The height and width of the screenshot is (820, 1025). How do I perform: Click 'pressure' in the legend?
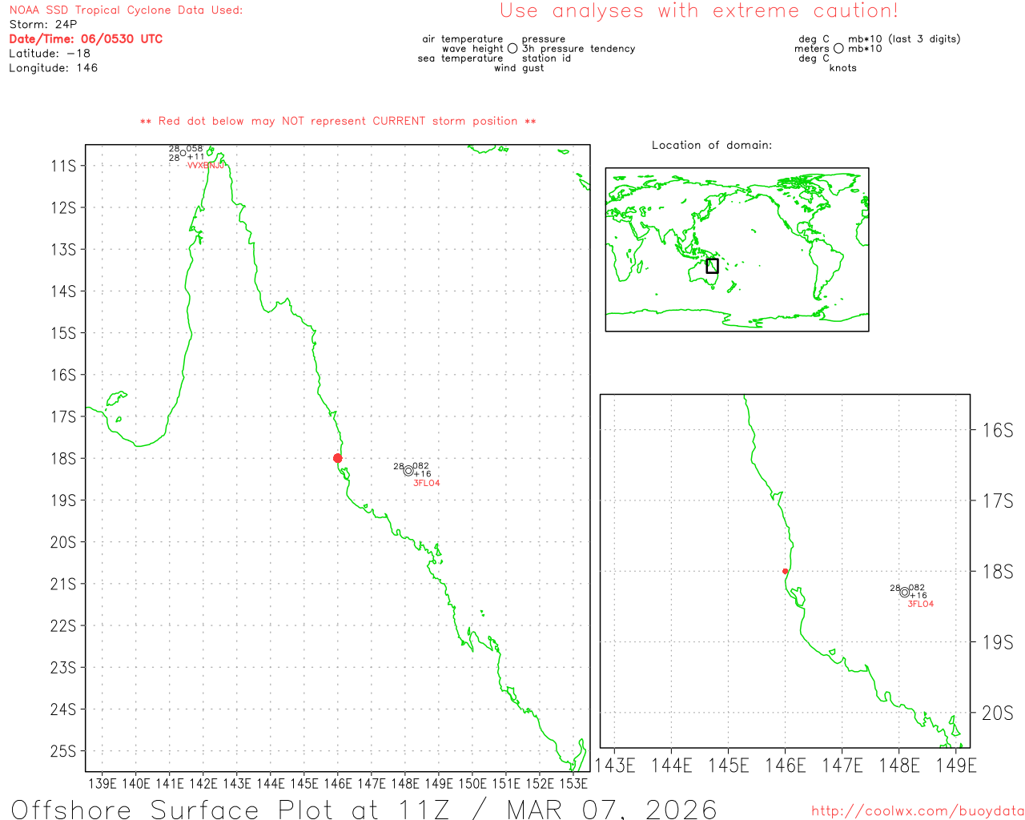pyautogui.click(x=544, y=39)
